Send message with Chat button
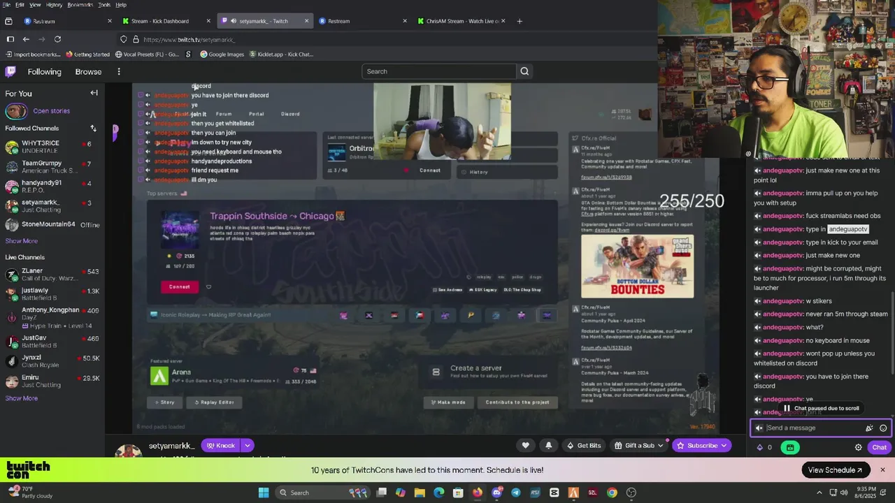Screen dimensions: 895x503 pyautogui.click(x=879, y=447)
